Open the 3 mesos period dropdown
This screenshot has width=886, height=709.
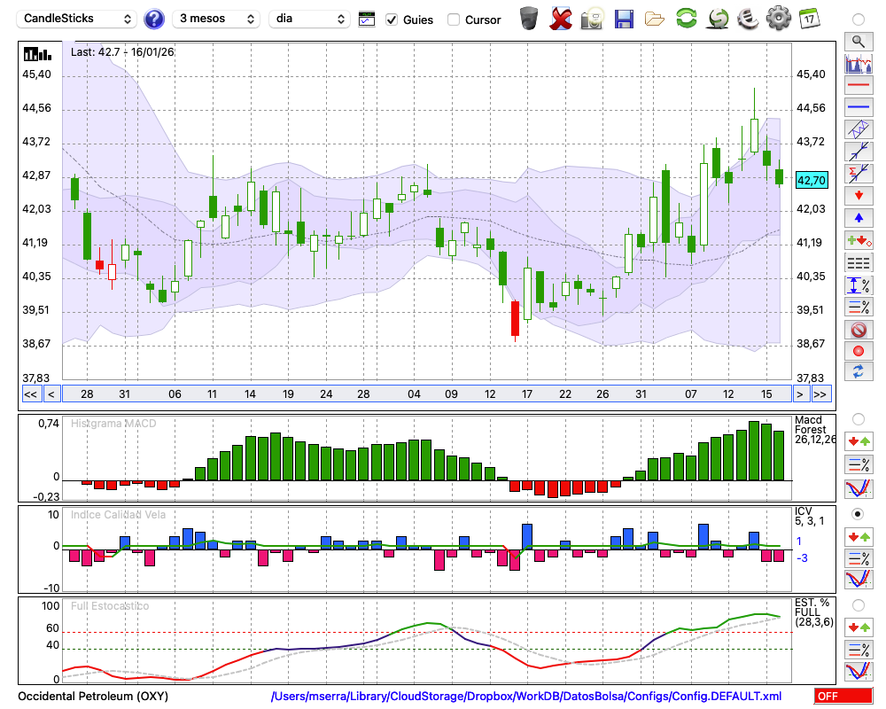click(x=216, y=19)
